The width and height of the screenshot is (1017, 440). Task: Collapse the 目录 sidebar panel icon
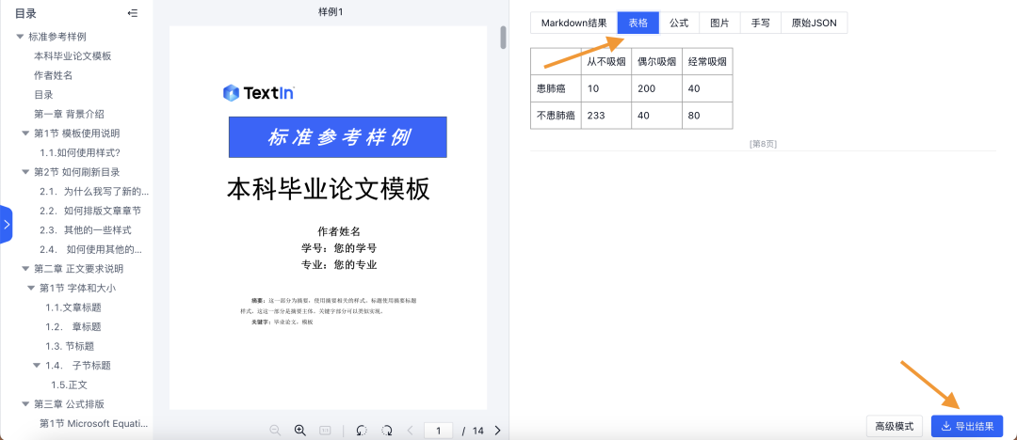click(x=133, y=13)
